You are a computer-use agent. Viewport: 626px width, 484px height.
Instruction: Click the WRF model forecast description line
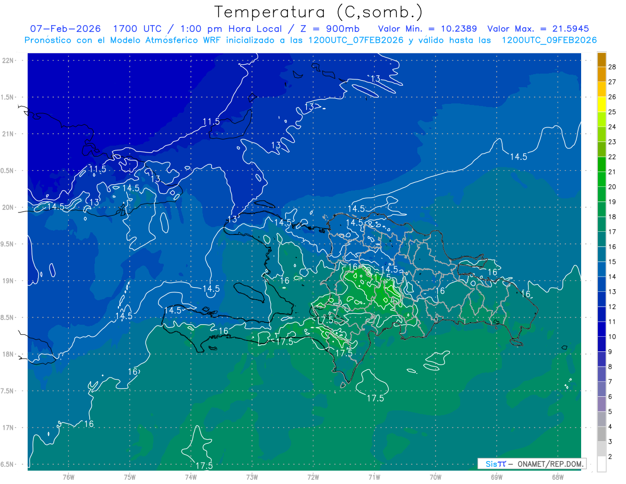click(x=310, y=40)
